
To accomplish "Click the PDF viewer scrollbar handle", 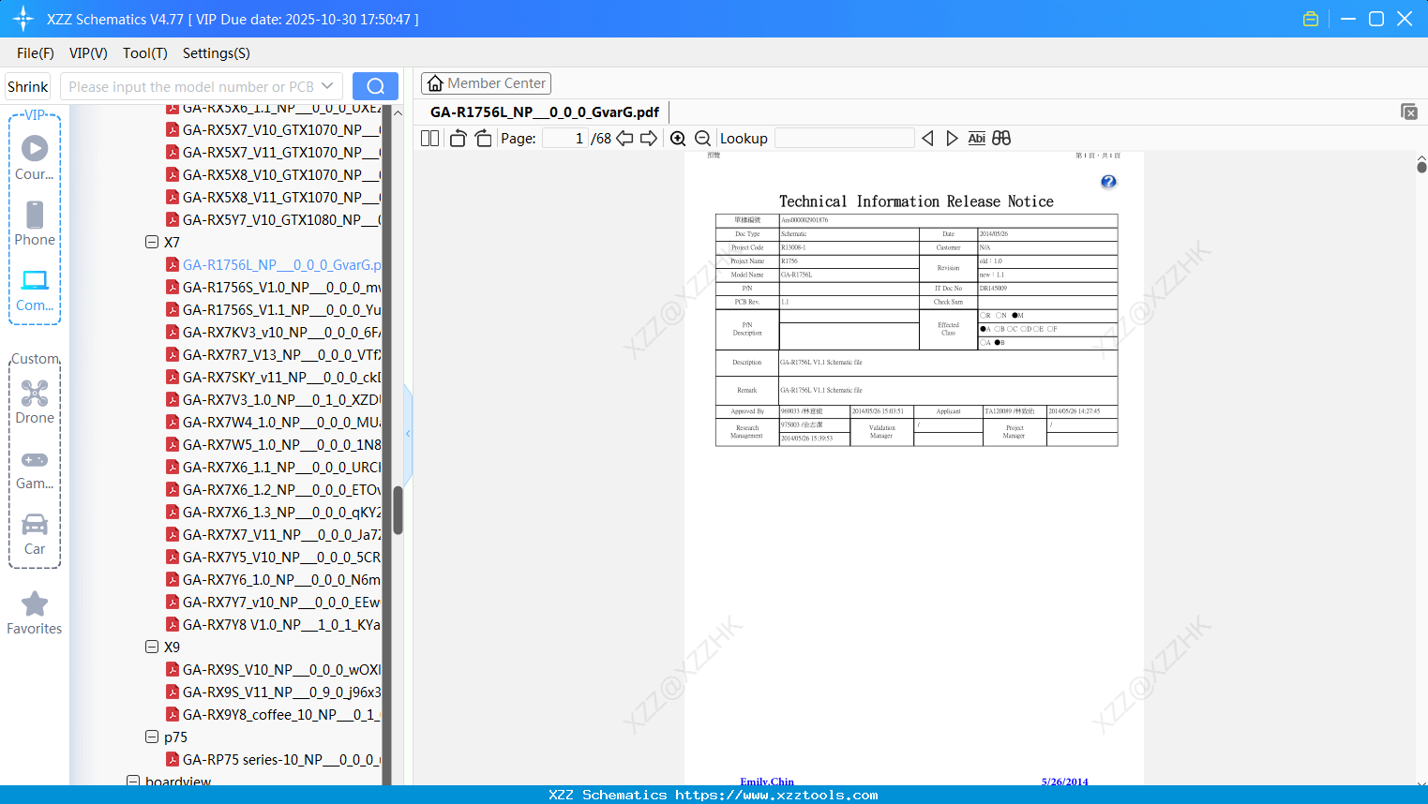I will [x=1421, y=167].
